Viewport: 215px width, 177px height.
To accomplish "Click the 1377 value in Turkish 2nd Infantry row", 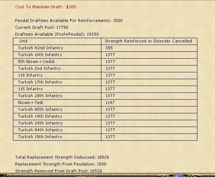I will 110,68.
